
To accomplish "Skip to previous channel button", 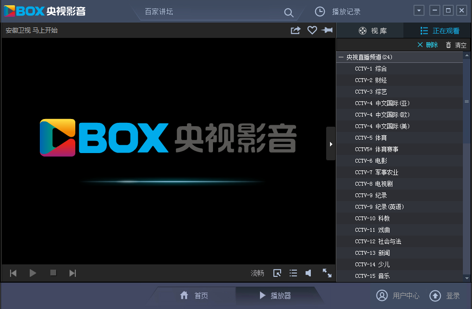I will tap(13, 273).
